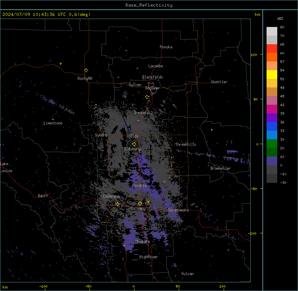This screenshot has height=291, width=298.
Task: Click the Drumheller city label
Action: (221, 168)
